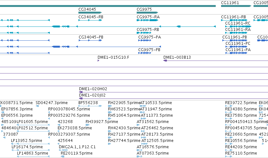Select EST RH63523.5prime
This screenshot has width=268, height=158.
tap(124, 109)
